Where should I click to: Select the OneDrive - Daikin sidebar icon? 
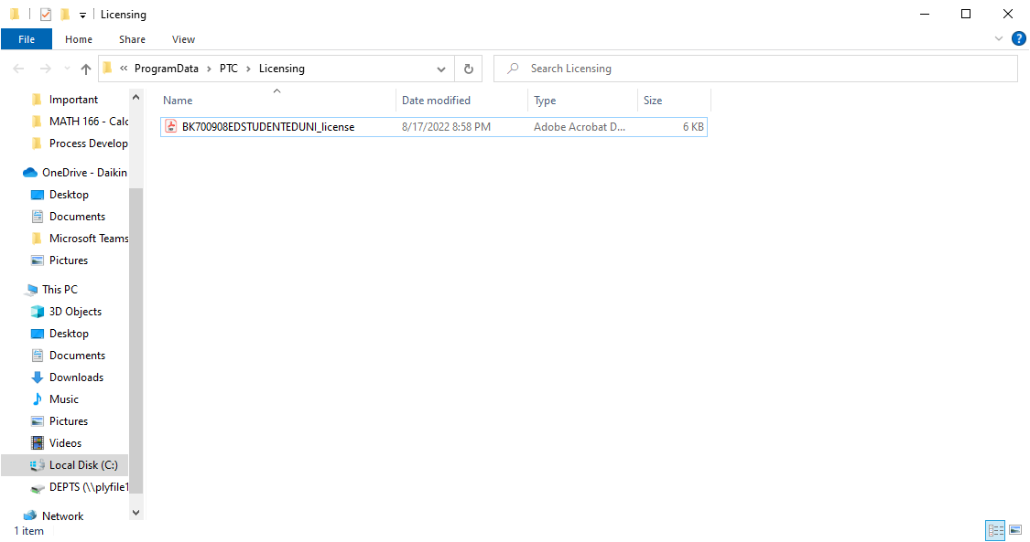[x=29, y=172]
